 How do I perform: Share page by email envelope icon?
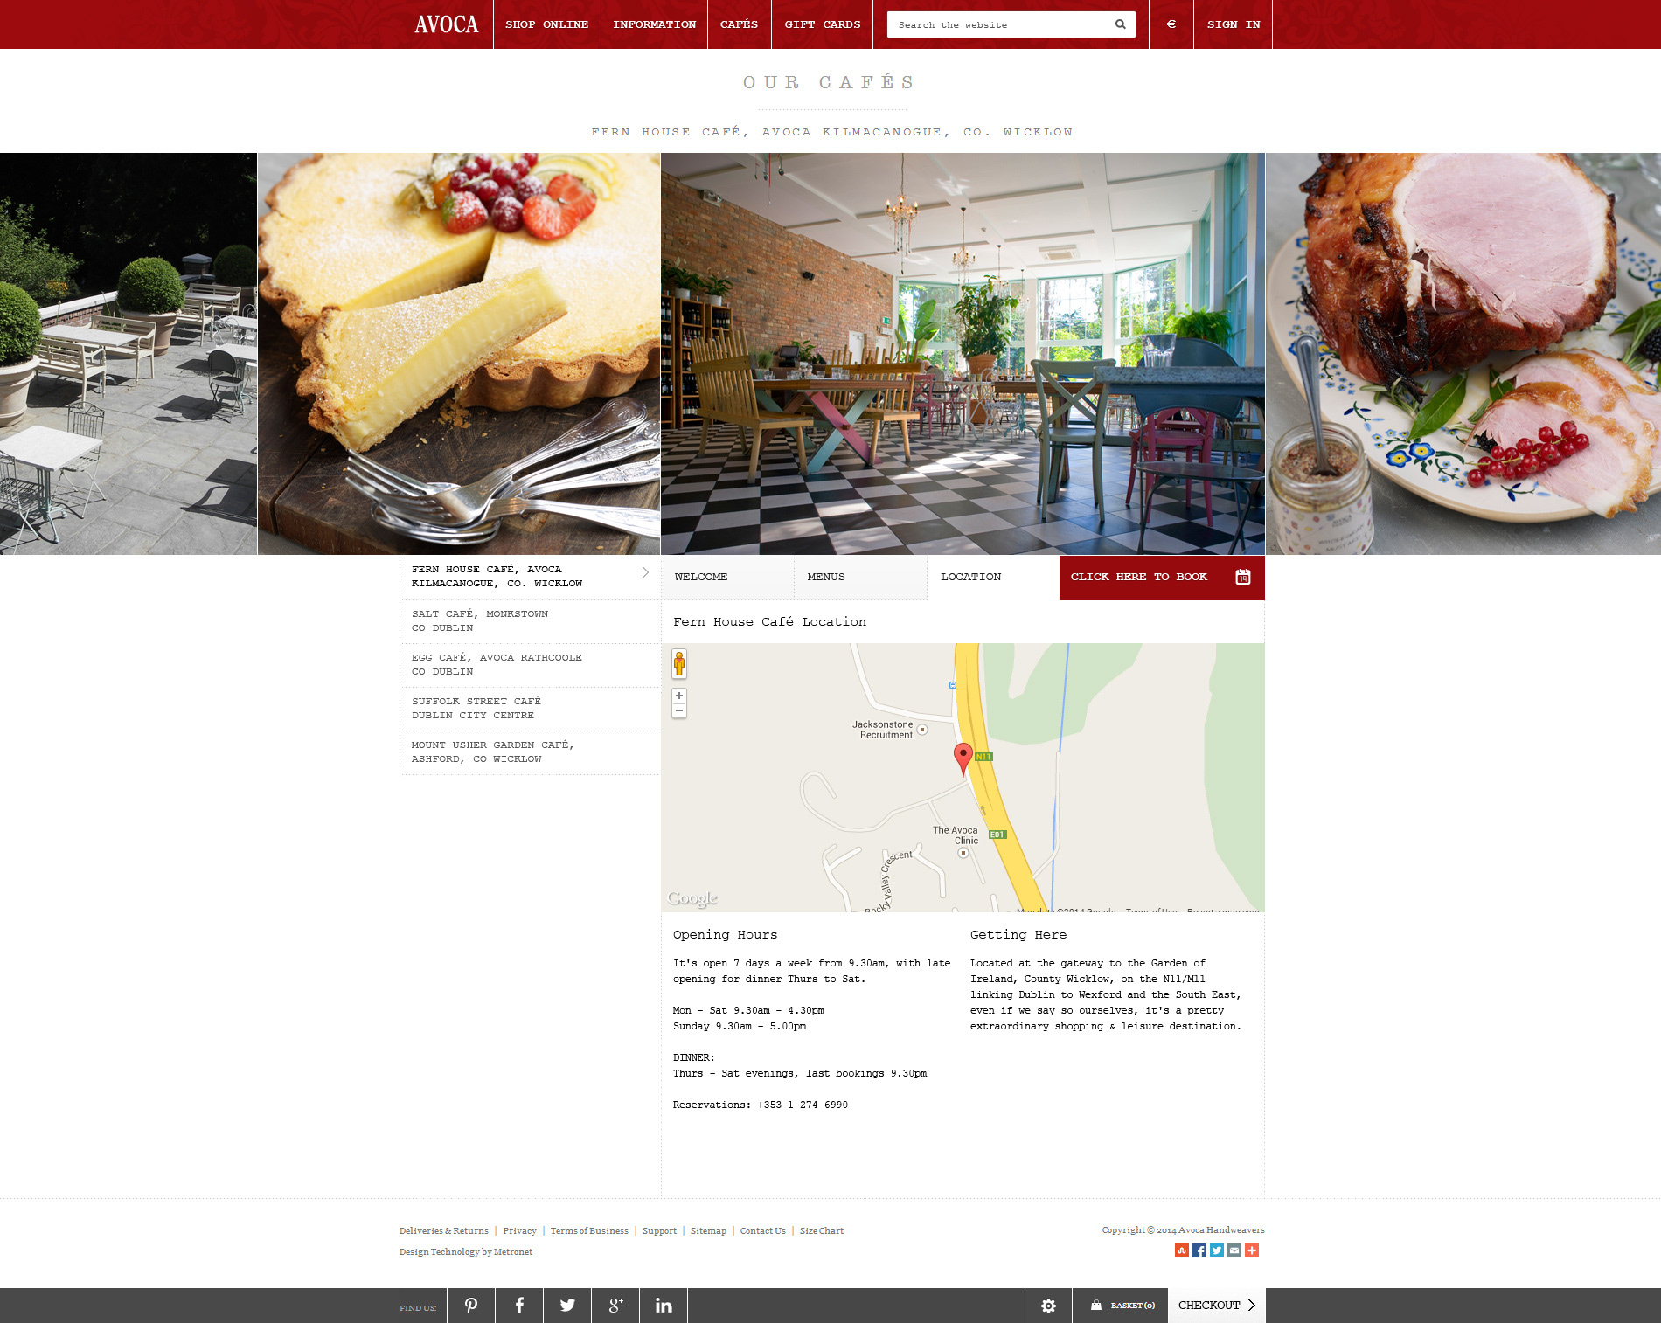pos(1234,1250)
